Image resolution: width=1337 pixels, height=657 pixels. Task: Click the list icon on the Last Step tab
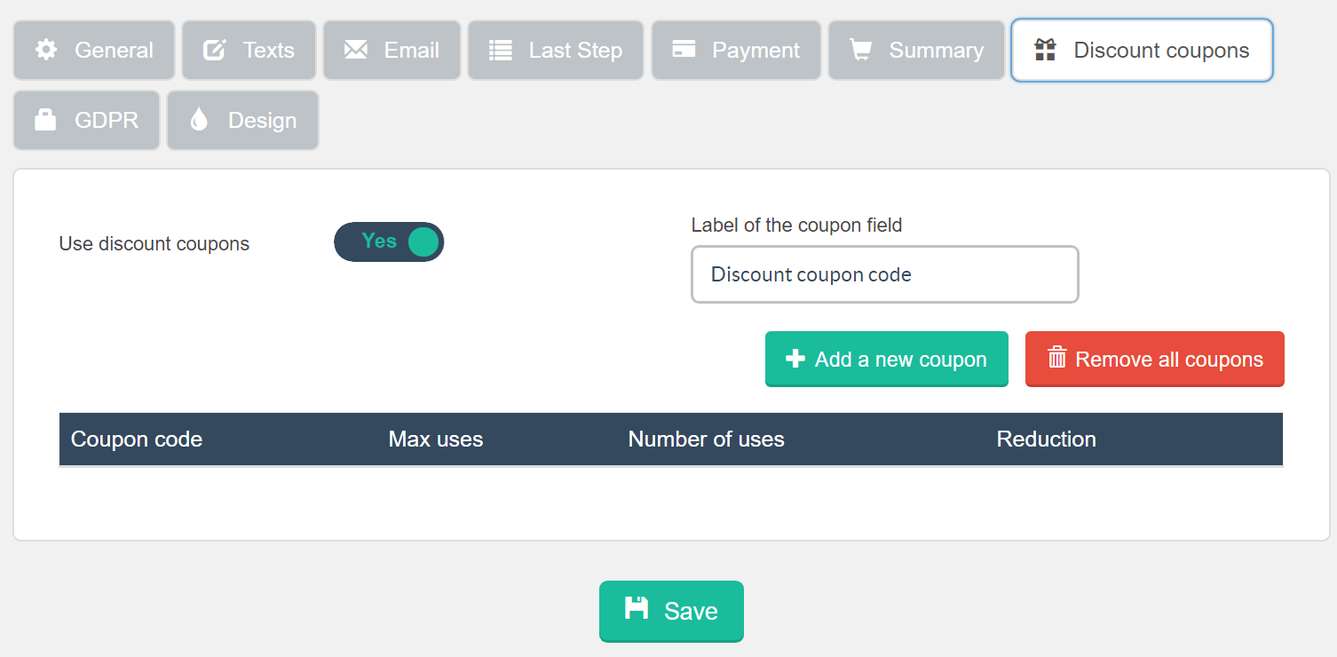click(x=499, y=50)
